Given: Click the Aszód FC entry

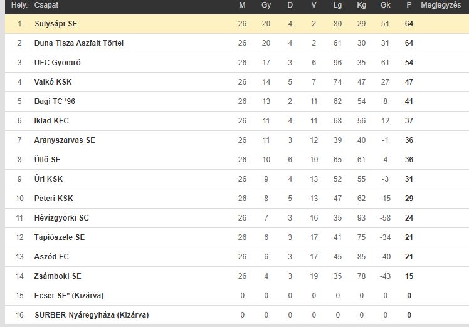Looking at the screenshot, I should click(51, 257).
